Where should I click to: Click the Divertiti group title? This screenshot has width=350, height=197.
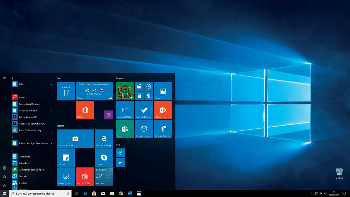pos(120,78)
